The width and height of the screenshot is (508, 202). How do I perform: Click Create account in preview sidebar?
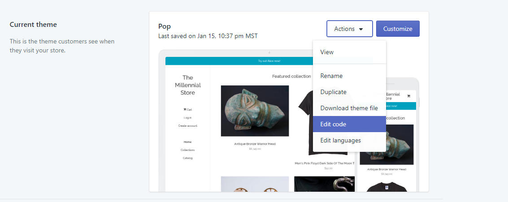click(x=187, y=125)
